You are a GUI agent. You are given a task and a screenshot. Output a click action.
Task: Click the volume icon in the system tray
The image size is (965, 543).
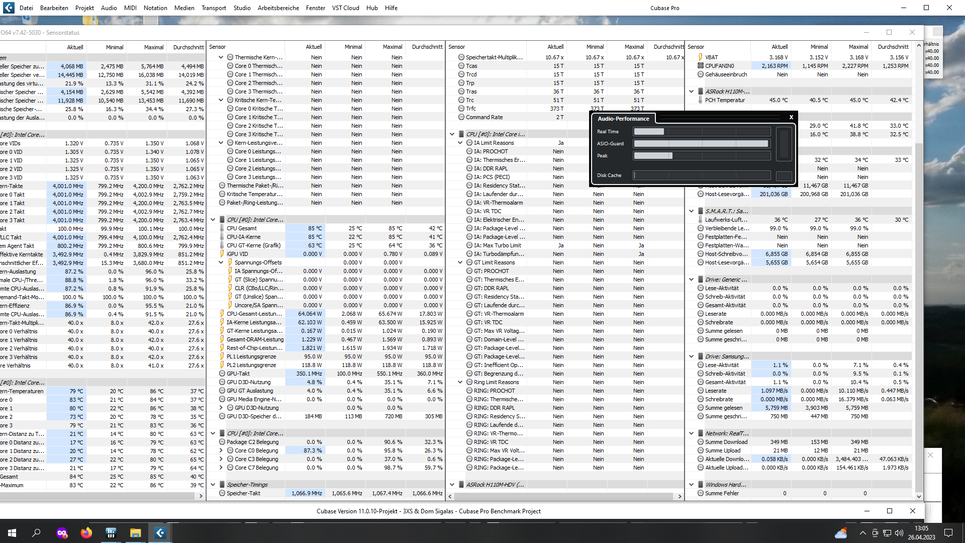899,533
